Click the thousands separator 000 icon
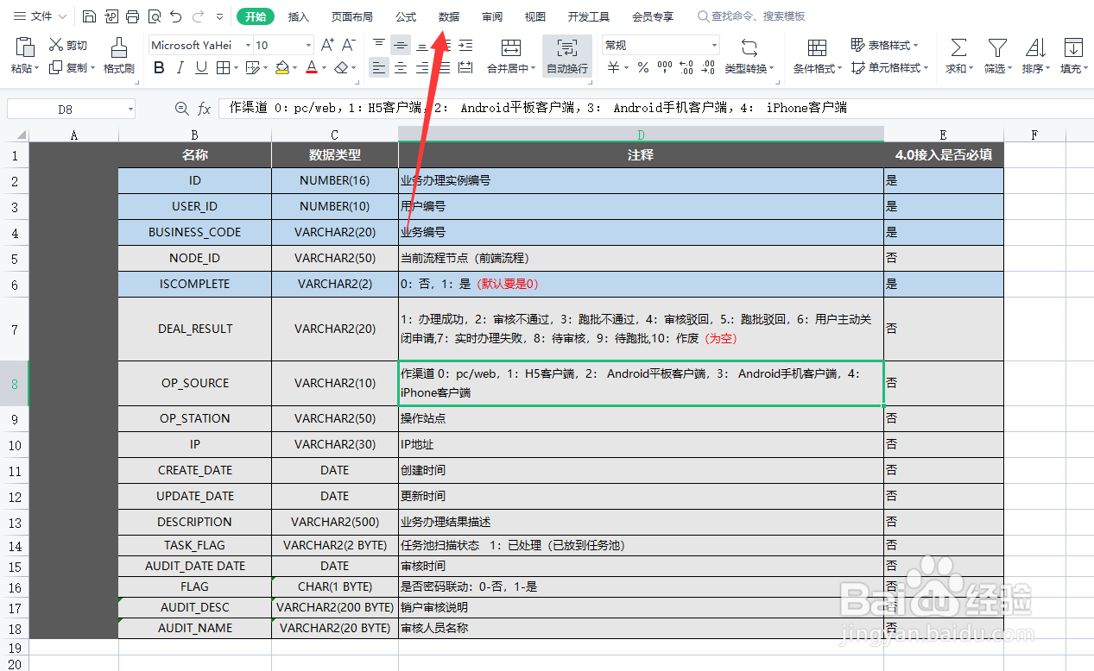Screen dimensions: 1094x671 pos(665,67)
